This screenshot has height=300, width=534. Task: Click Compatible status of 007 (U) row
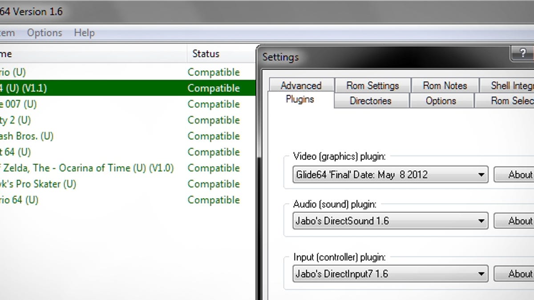pos(214,104)
